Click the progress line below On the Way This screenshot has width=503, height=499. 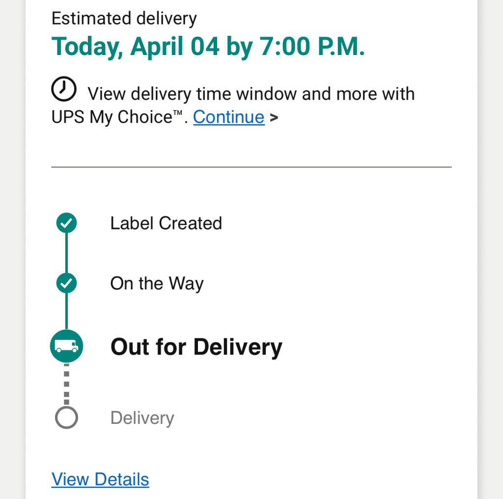tap(66, 312)
